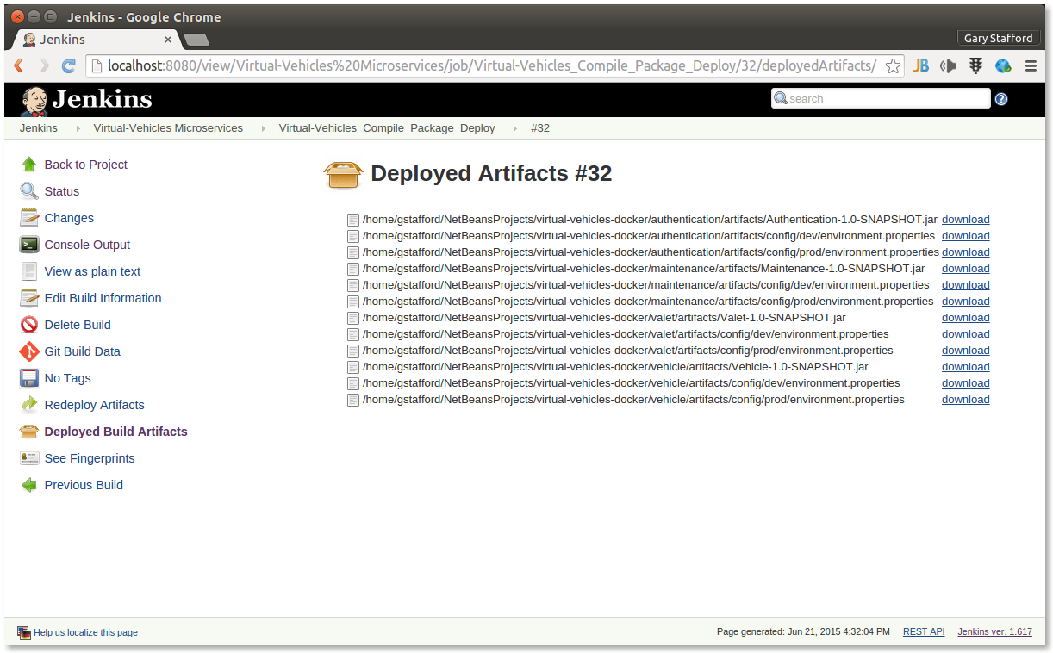Image resolution: width=1053 pixels, height=653 pixels.
Task: Open the Jenkins ver. 1.617 link
Action: coord(994,632)
